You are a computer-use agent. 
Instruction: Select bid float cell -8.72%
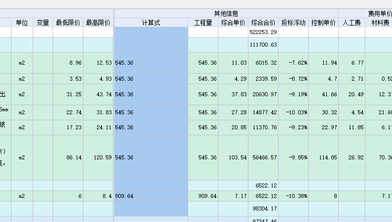pos(294,79)
